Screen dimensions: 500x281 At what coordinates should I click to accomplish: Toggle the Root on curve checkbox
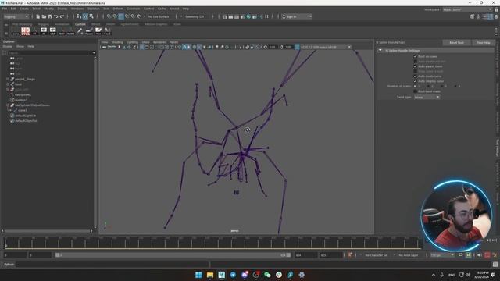[x=415, y=56]
